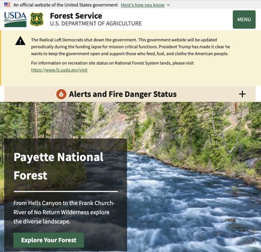The height and width of the screenshot is (252, 261).
Task: Click the orange fire danger icon
Action: [x=61, y=94]
